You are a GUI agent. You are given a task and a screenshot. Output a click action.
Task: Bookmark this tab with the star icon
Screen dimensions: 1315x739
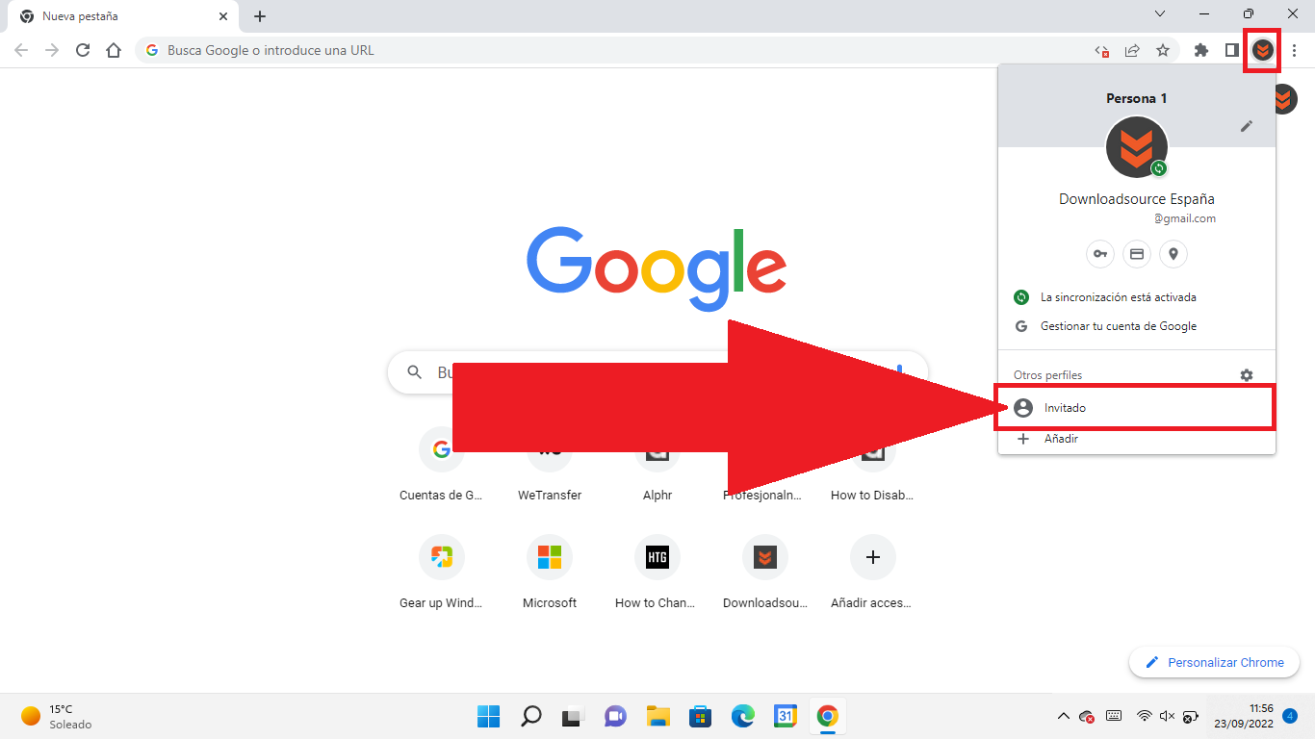pos(1163,50)
